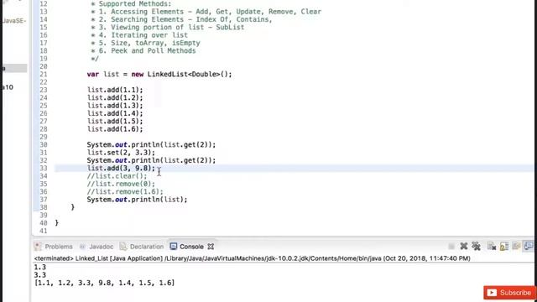Toggle the Scroll Lock console icon
The height and width of the screenshot is (302, 537).
503,246
